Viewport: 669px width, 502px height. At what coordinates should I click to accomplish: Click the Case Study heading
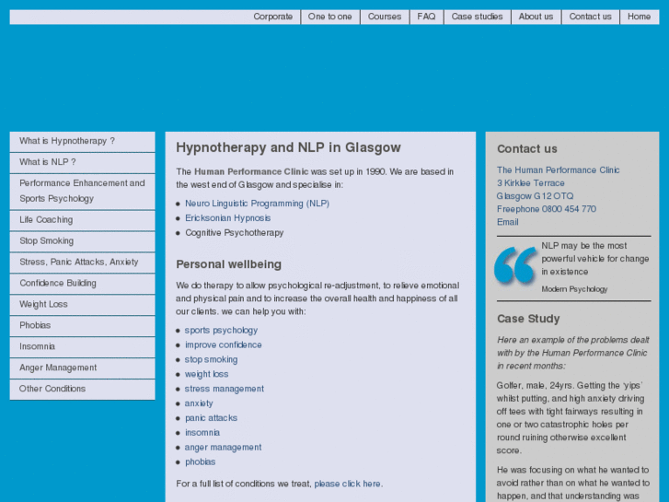tap(528, 319)
